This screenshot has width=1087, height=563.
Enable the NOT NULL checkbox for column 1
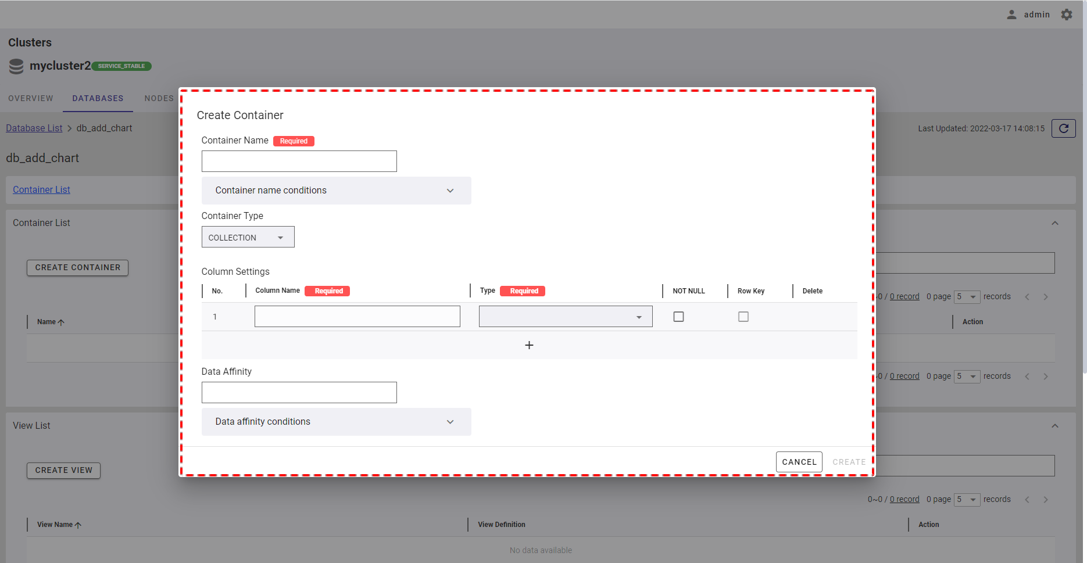point(678,317)
